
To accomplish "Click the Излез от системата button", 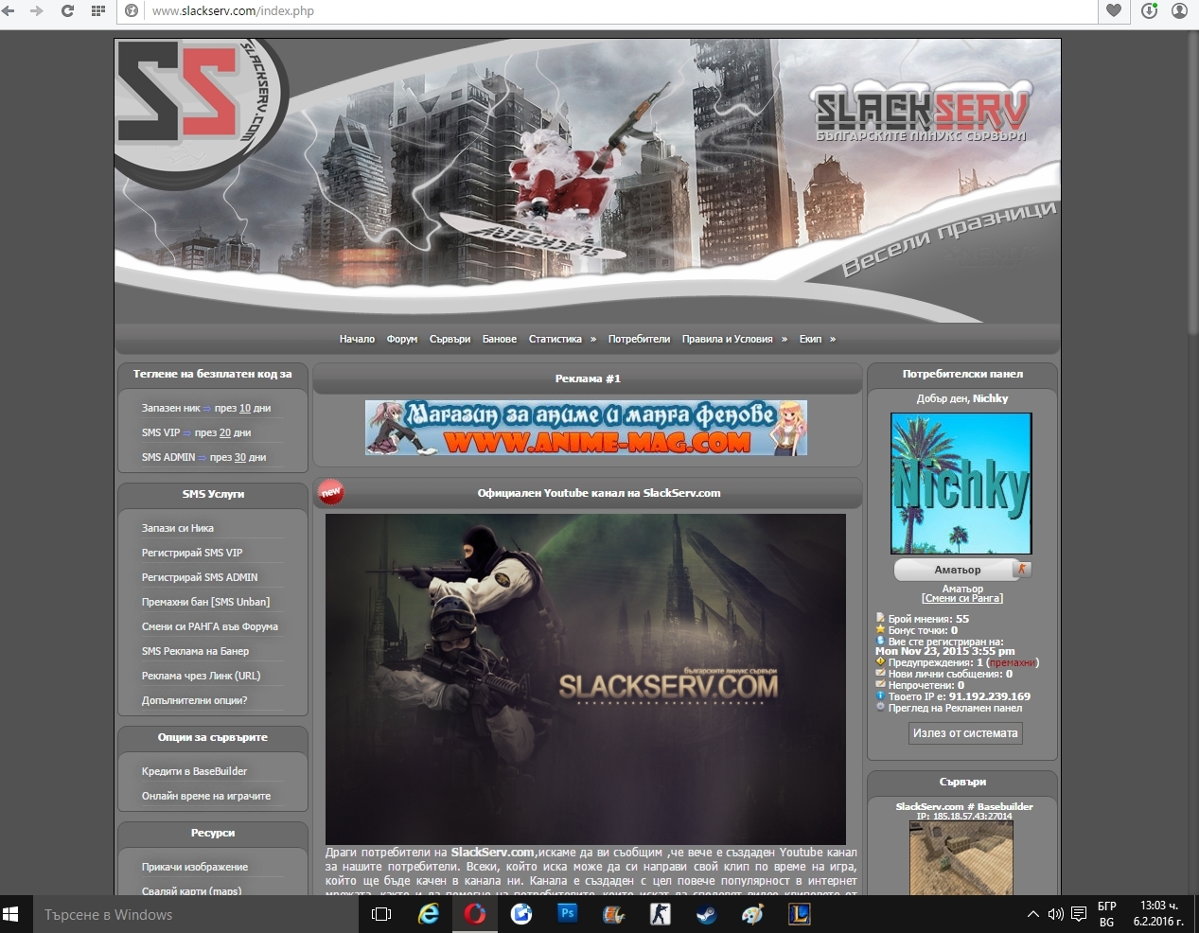I will 965,733.
